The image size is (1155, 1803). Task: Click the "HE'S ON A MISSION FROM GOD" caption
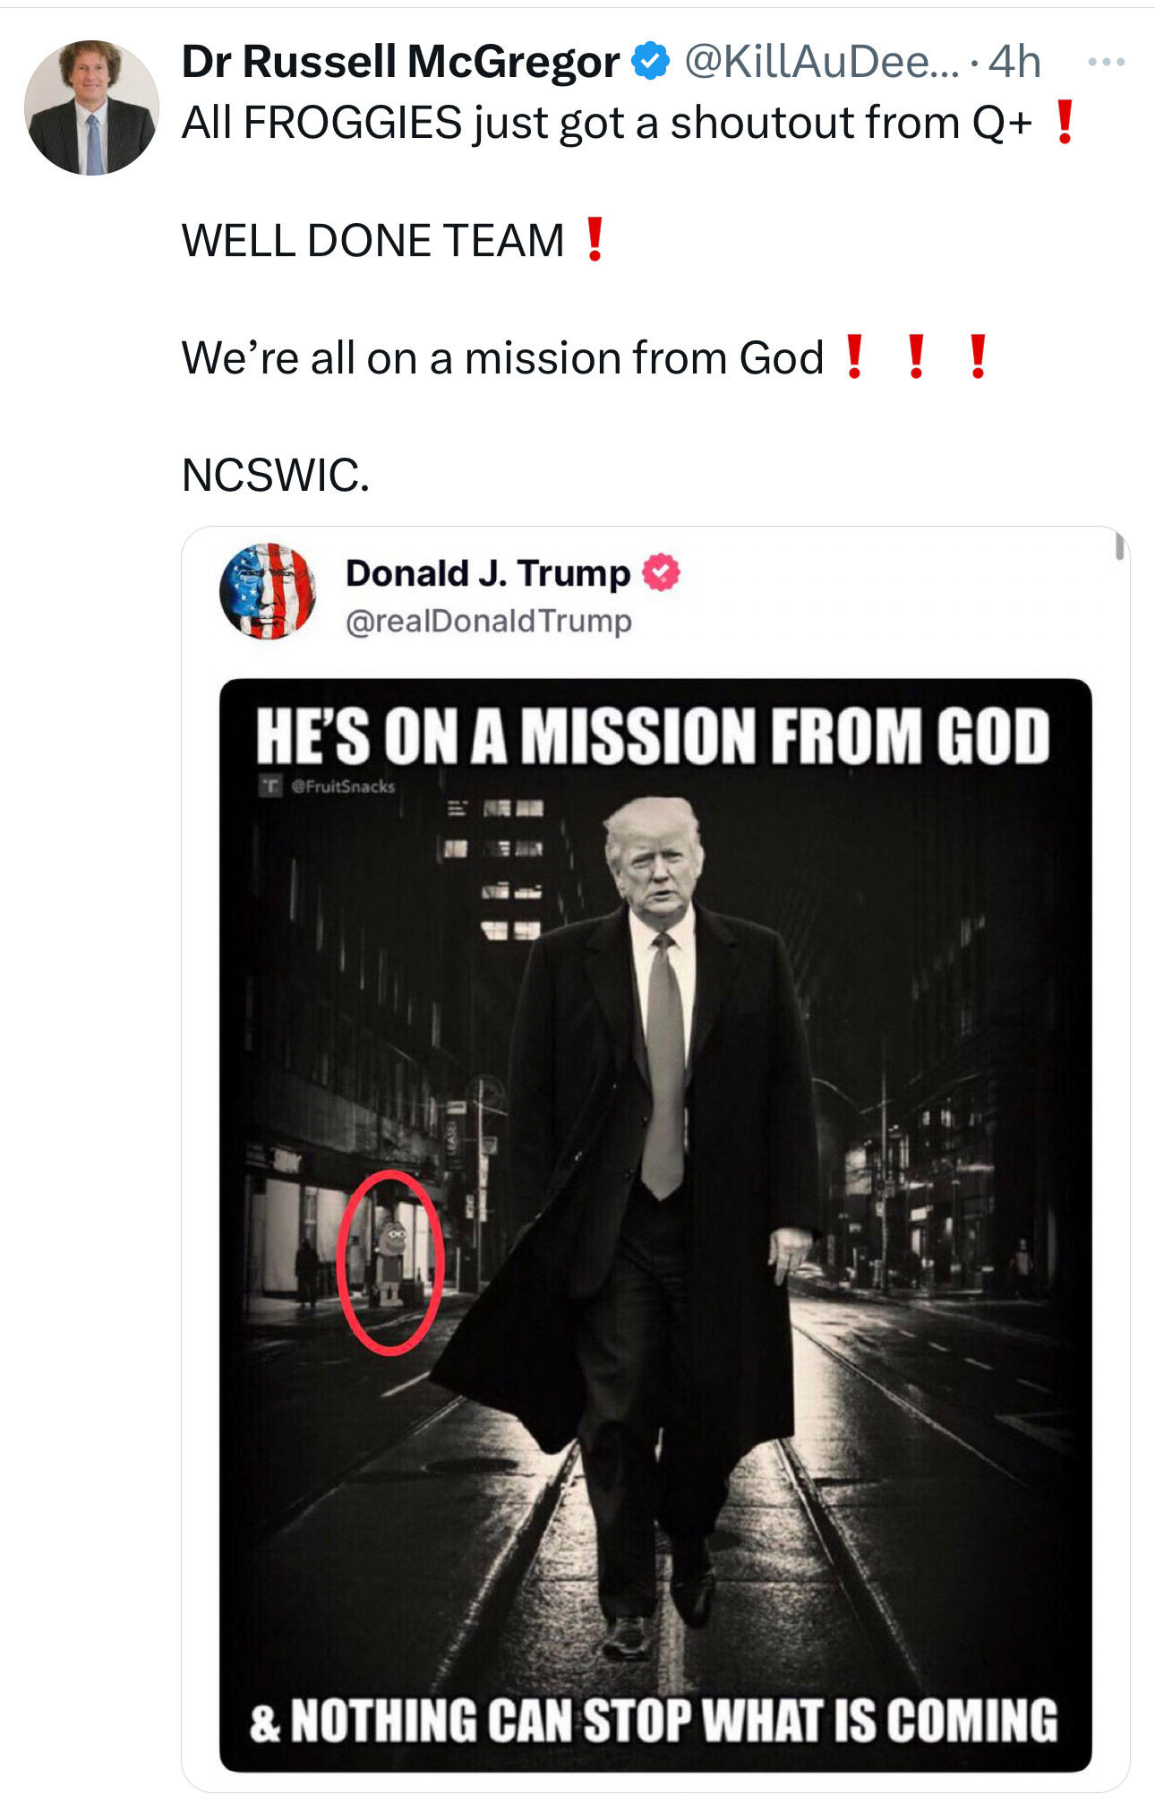653,736
